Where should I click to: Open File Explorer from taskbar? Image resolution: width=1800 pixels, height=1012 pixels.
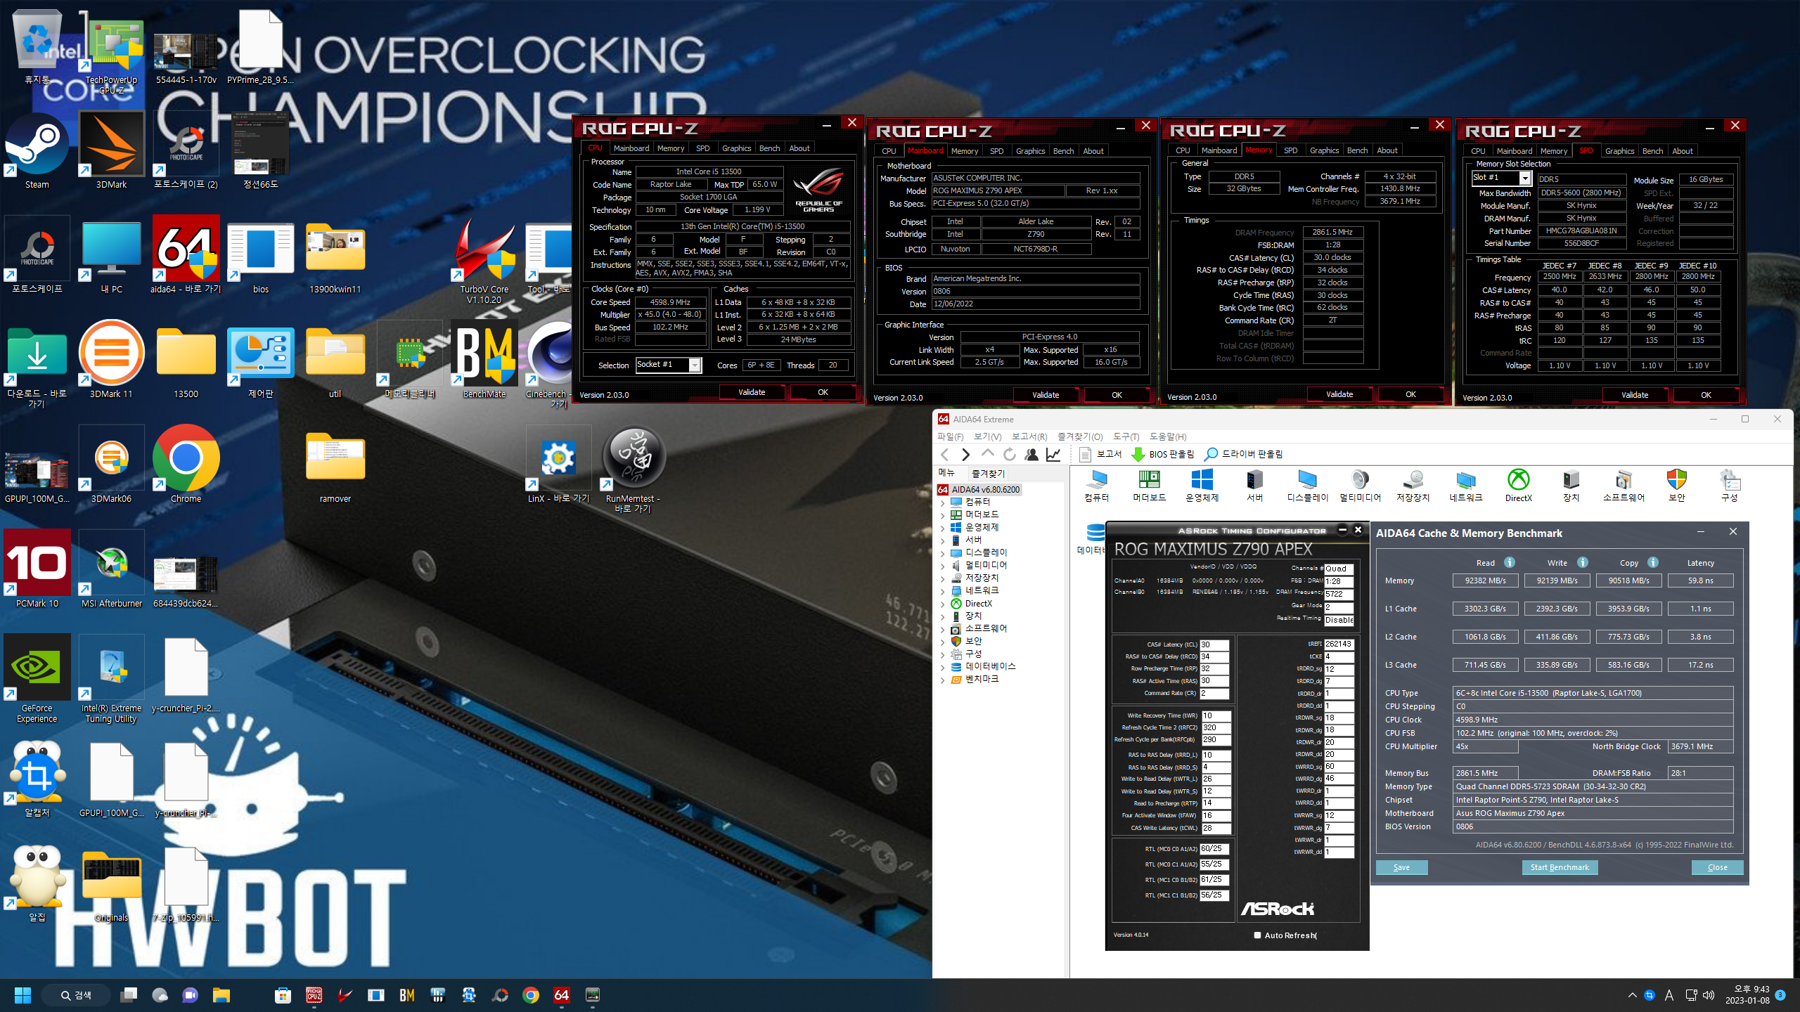coord(221,995)
